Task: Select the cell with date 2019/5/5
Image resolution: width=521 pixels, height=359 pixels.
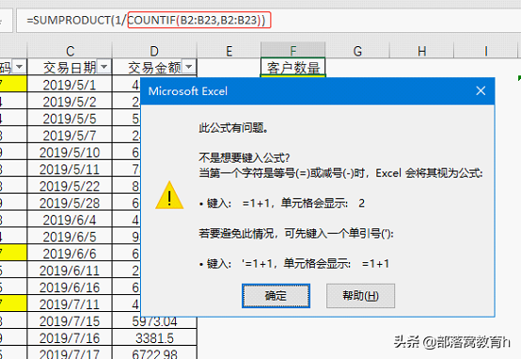Action: [70, 118]
